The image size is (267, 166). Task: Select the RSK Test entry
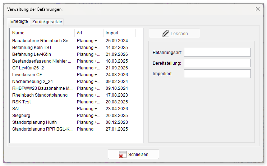tap(76, 102)
